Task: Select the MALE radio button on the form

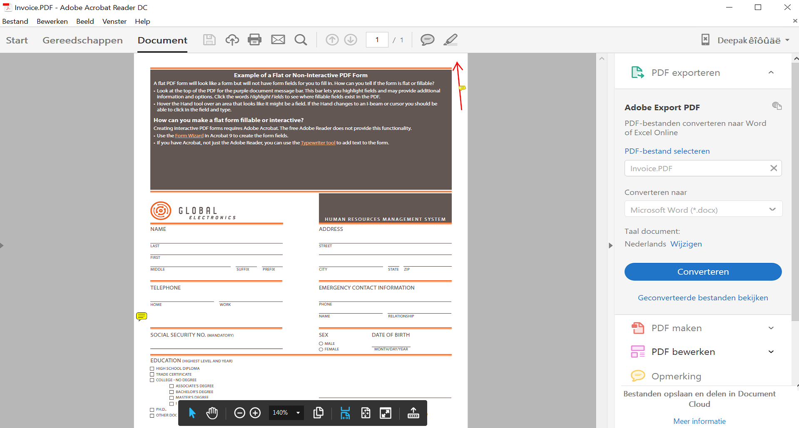Action: [x=321, y=343]
